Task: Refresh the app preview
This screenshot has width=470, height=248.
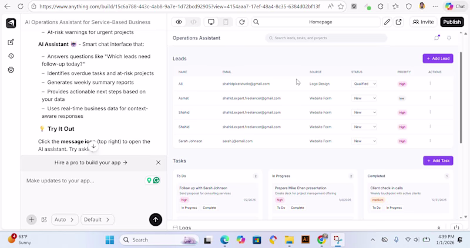Action: [242, 22]
